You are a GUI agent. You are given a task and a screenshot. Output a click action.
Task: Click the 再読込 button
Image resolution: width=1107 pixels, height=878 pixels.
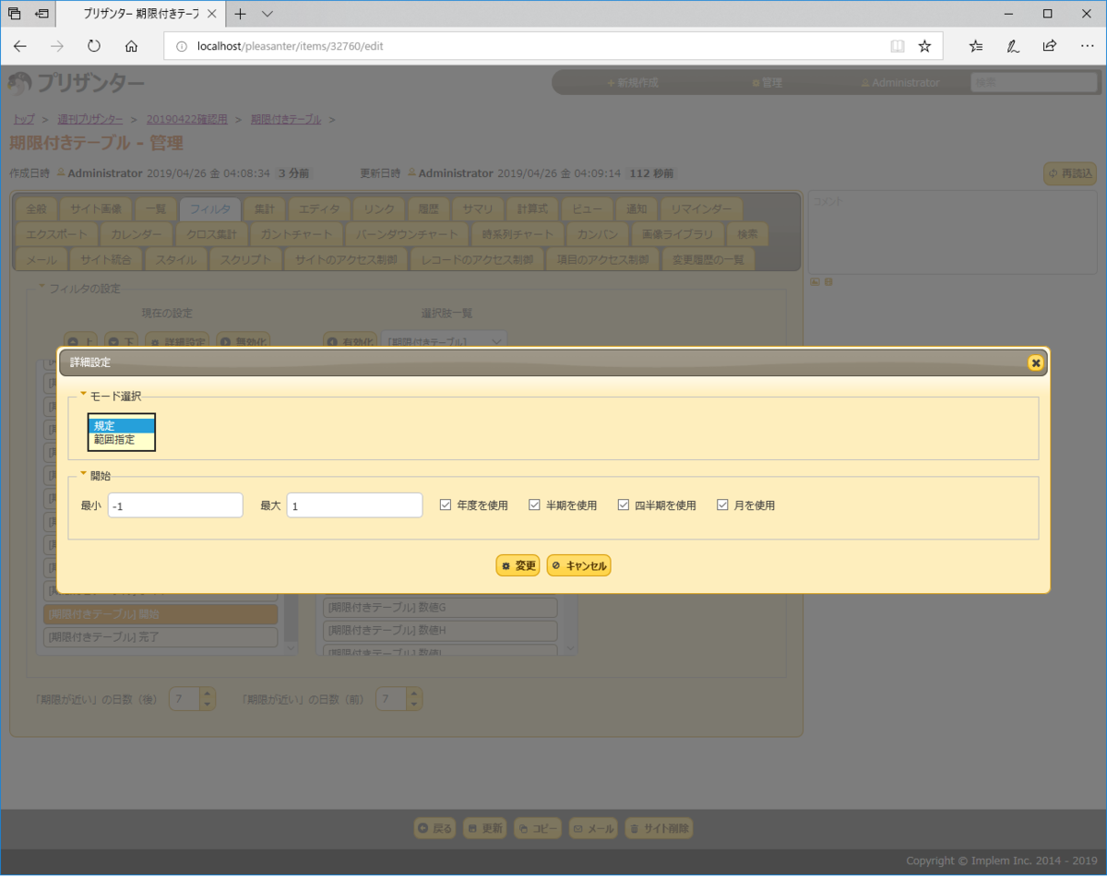click(x=1070, y=173)
